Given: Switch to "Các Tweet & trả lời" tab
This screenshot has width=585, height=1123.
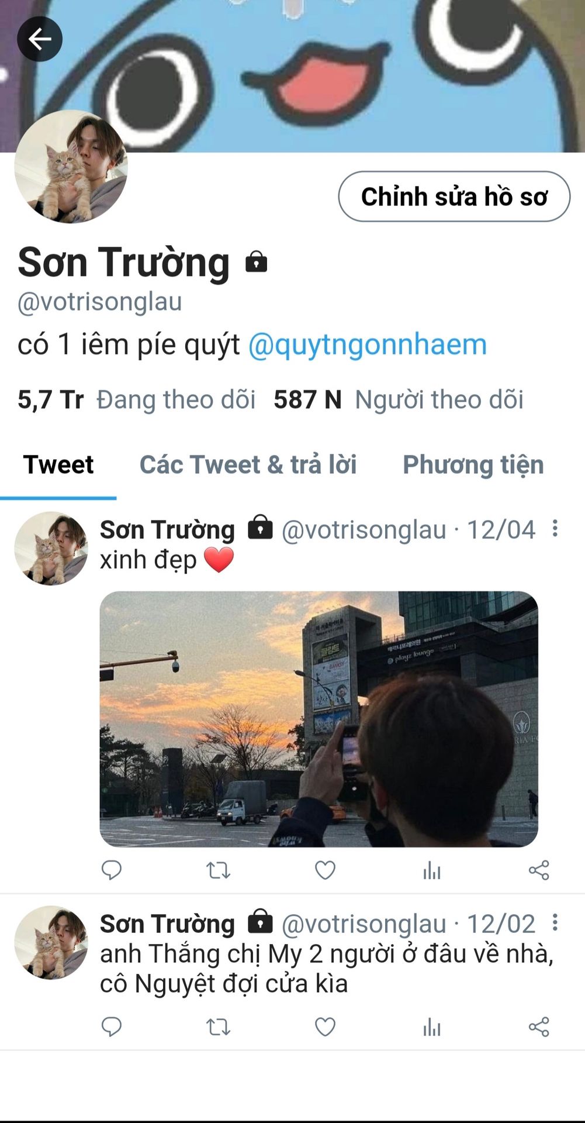Looking at the screenshot, I should [x=248, y=464].
